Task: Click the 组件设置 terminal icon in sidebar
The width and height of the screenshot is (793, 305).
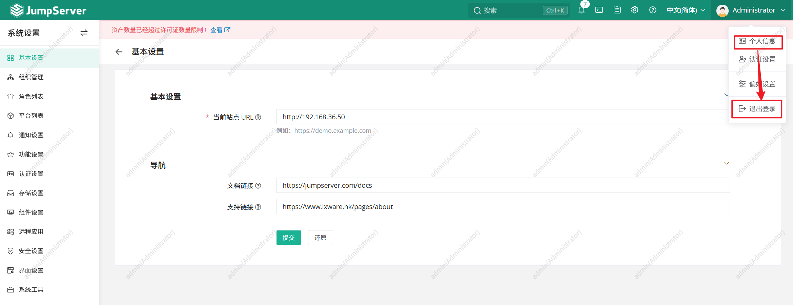Action: pyautogui.click(x=11, y=212)
